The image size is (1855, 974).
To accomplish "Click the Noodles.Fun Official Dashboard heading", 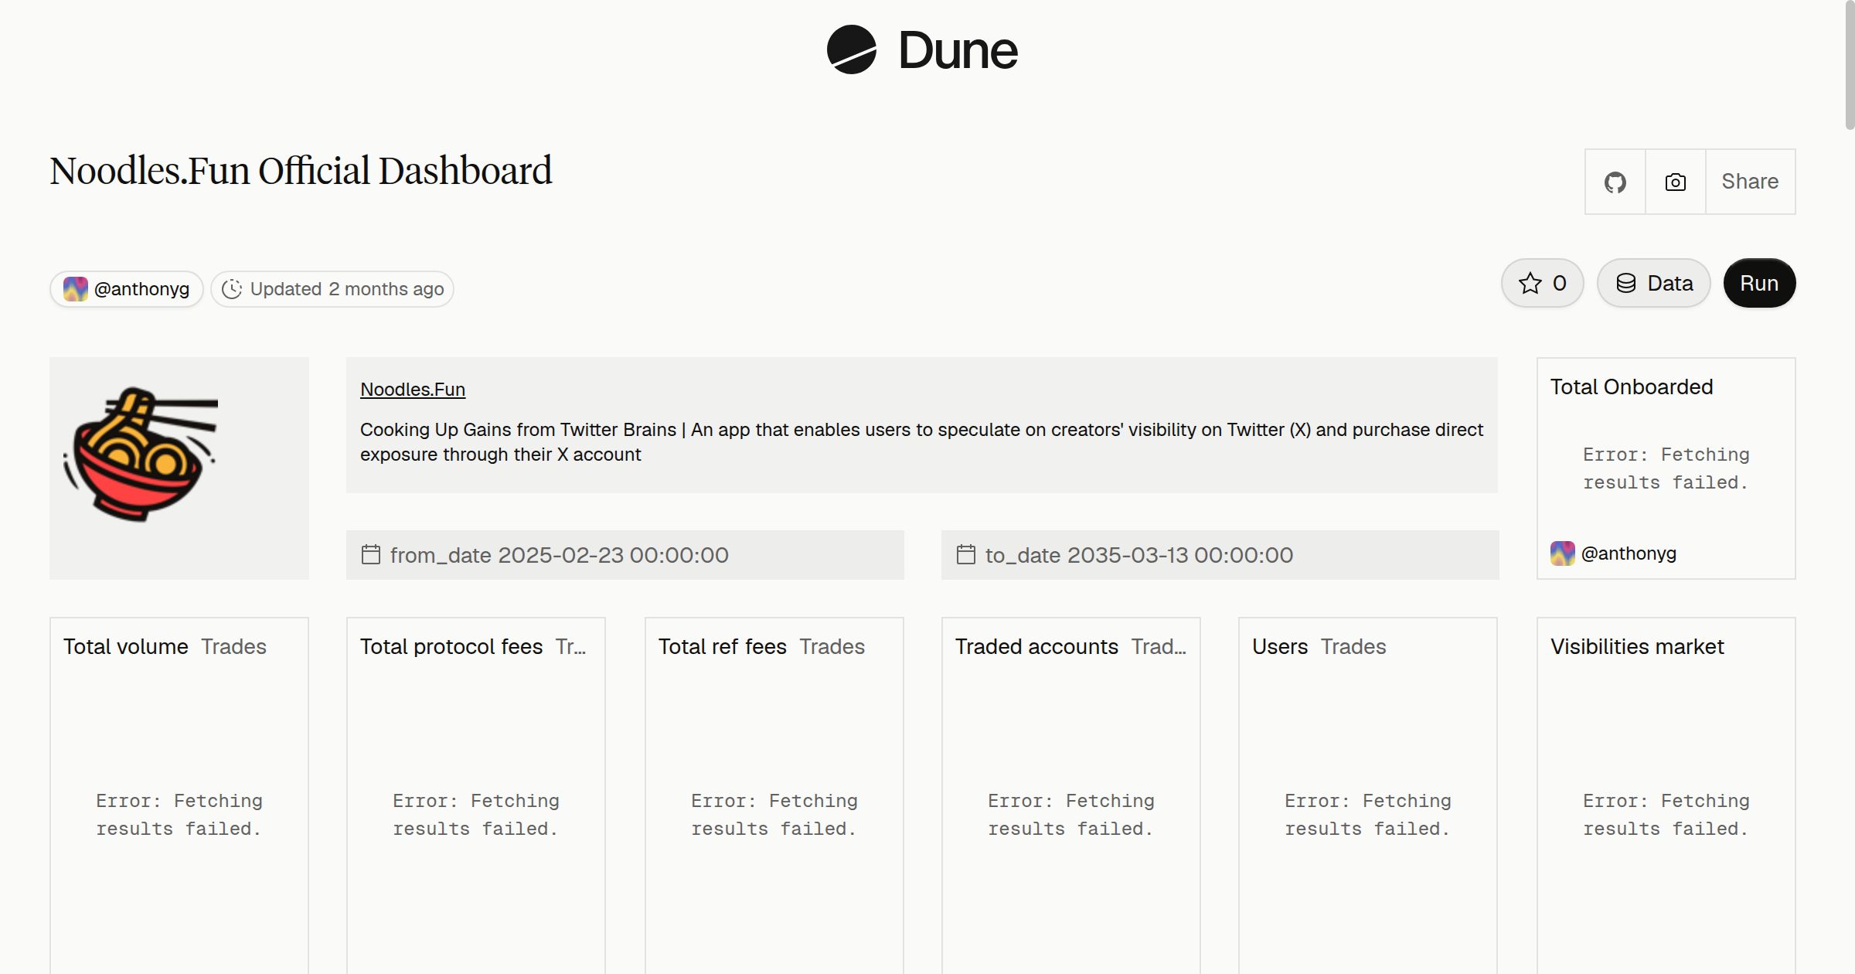I will (x=301, y=171).
